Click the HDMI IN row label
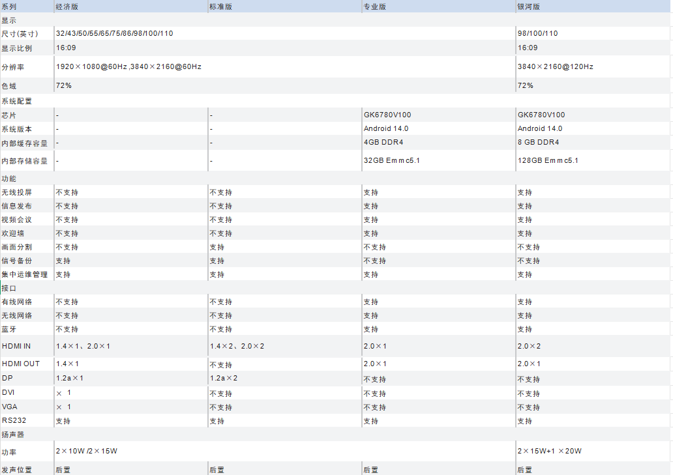Image resolution: width=673 pixels, height=475 pixels. click(16, 347)
